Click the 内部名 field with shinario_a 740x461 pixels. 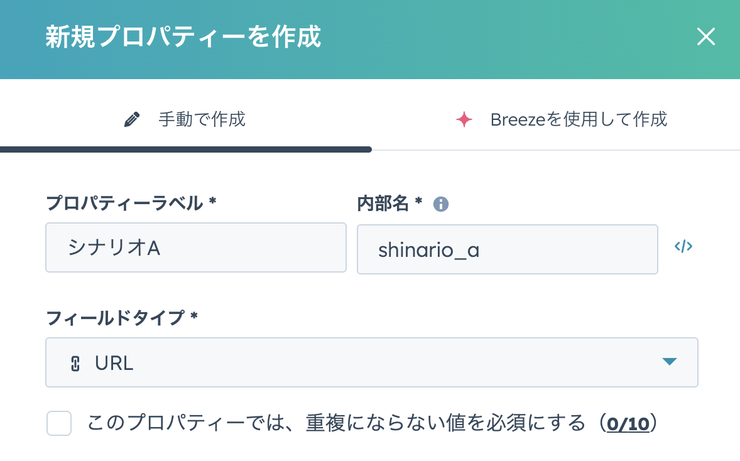coord(507,250)
